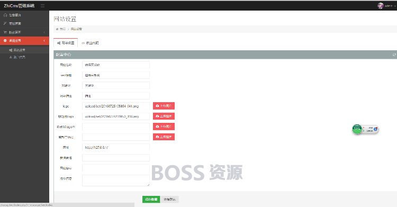Click the mobile logo path input field

tap(116, 116)
